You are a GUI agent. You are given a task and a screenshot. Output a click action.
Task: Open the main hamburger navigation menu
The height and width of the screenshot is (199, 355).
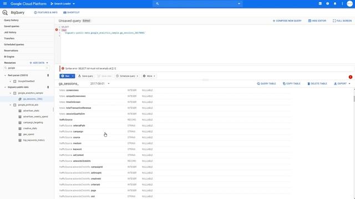(x=5, y=4)
